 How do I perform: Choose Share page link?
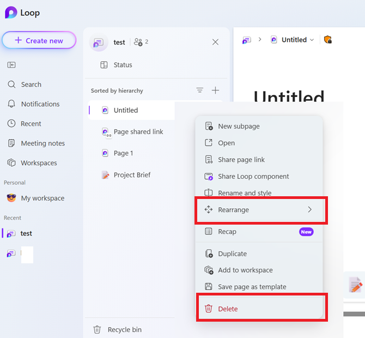(x=259, y=160)
